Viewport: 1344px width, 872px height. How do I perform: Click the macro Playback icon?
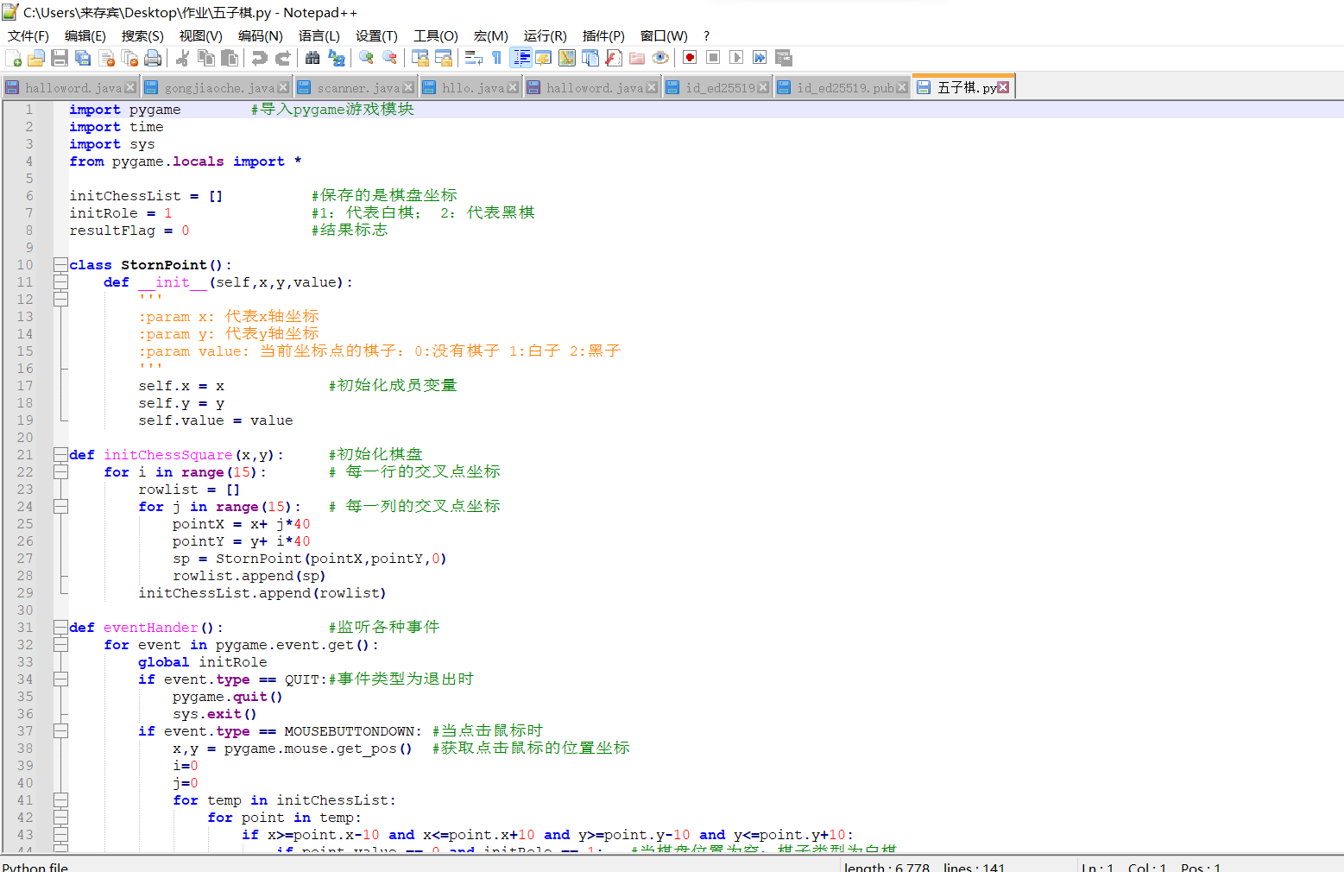point(736,58)
